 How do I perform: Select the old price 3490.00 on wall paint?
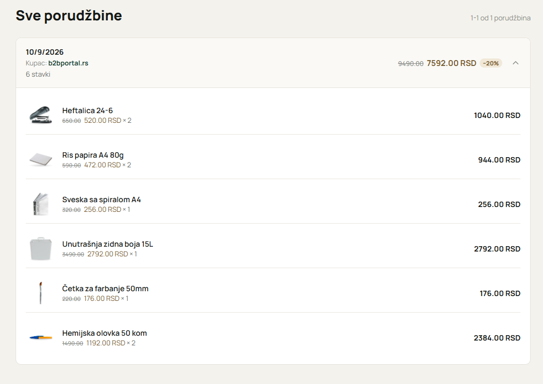(73, 255)
